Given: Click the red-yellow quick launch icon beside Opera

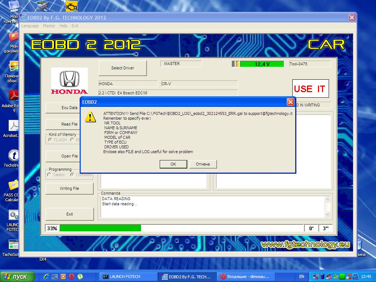Looking at the screenshot, I should [63, 276].
